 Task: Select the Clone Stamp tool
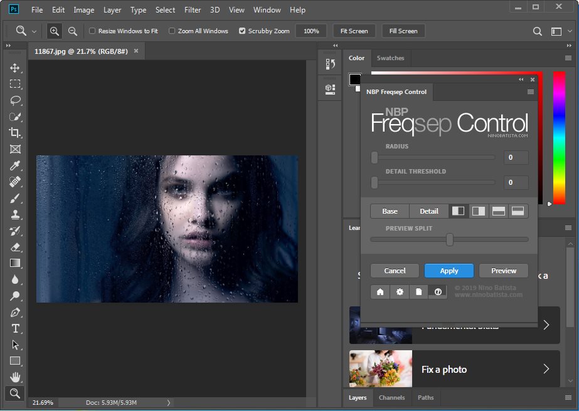[x=15, y=214]
